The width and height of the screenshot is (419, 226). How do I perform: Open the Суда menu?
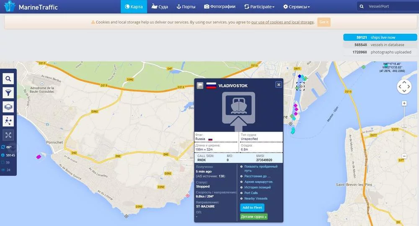click(160, 7)
